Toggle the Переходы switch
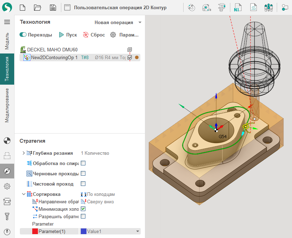This screenshot has width=292, height=238. click(x=23, y=35)
